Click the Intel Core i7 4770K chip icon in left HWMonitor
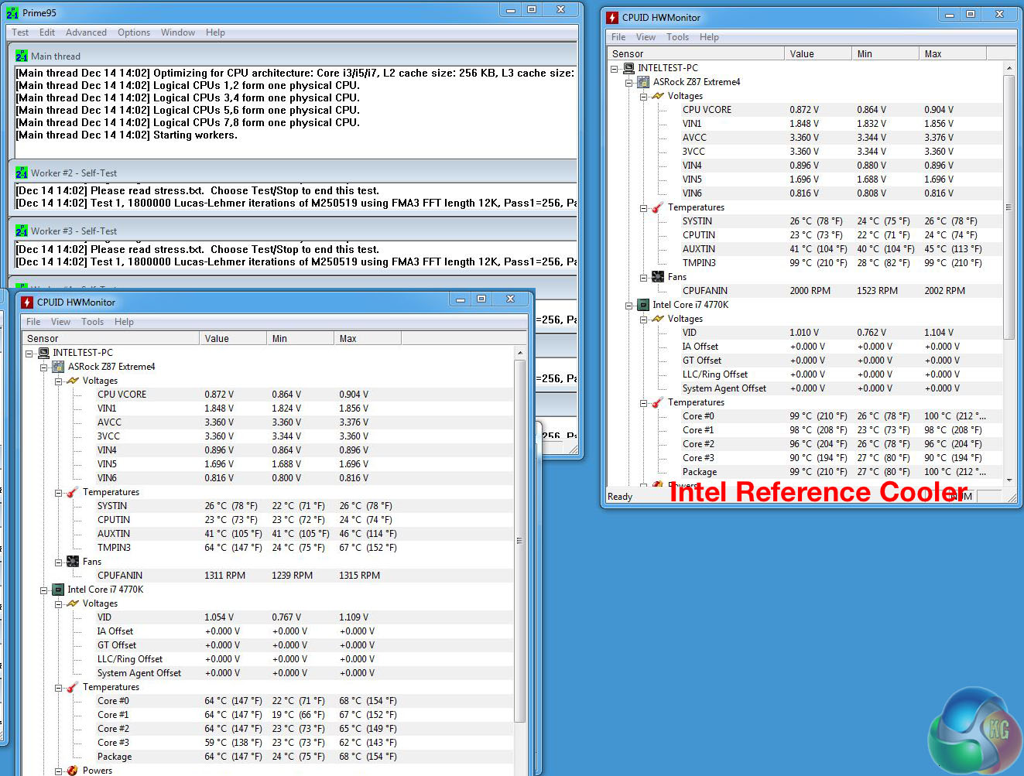Viewport: 1024px width, 776px height. tap(58, 590)
